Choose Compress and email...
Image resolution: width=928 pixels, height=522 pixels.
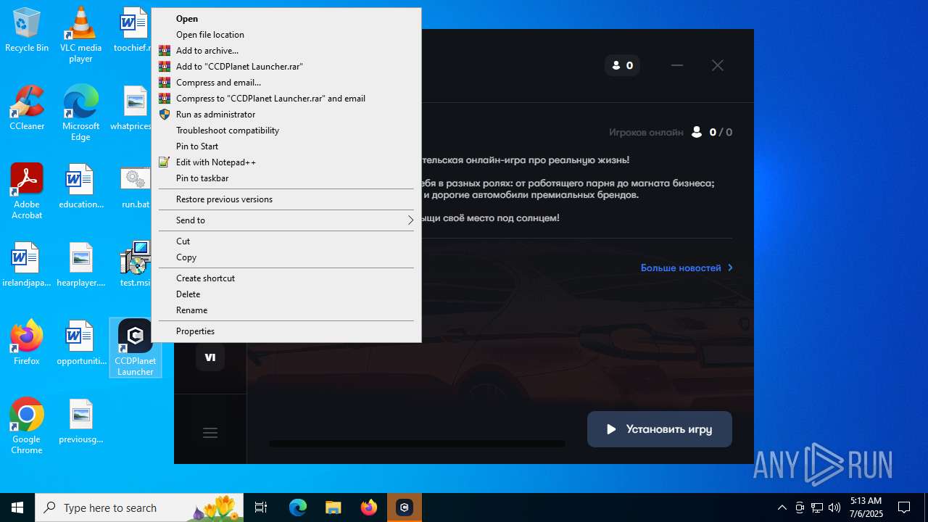click(x=286, y=83)
